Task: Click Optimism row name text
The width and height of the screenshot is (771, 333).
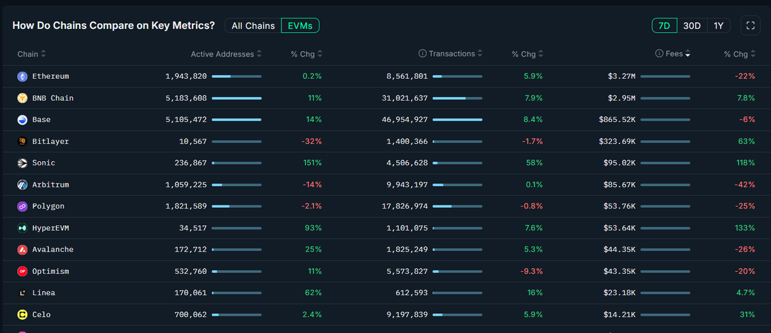Action: click(x=51, y=271)
